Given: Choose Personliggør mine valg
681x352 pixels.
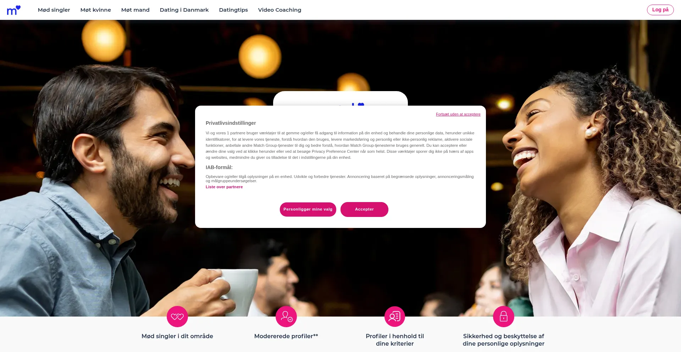Looking at the screenshot, I should point(308,209).
